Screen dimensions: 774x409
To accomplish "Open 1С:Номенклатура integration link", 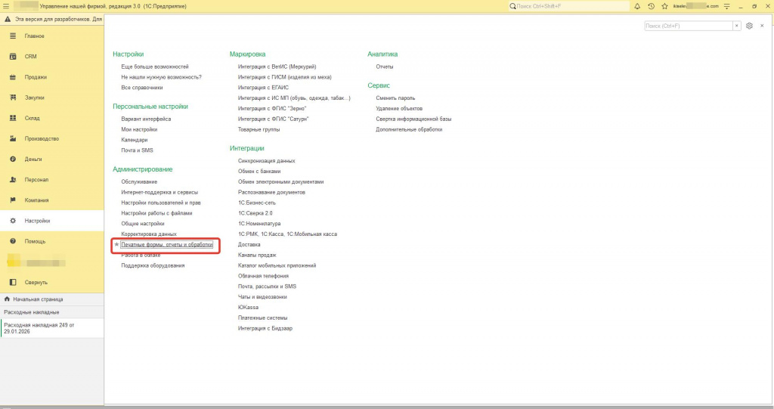I will pyautogui.click(x=259, y=224).
